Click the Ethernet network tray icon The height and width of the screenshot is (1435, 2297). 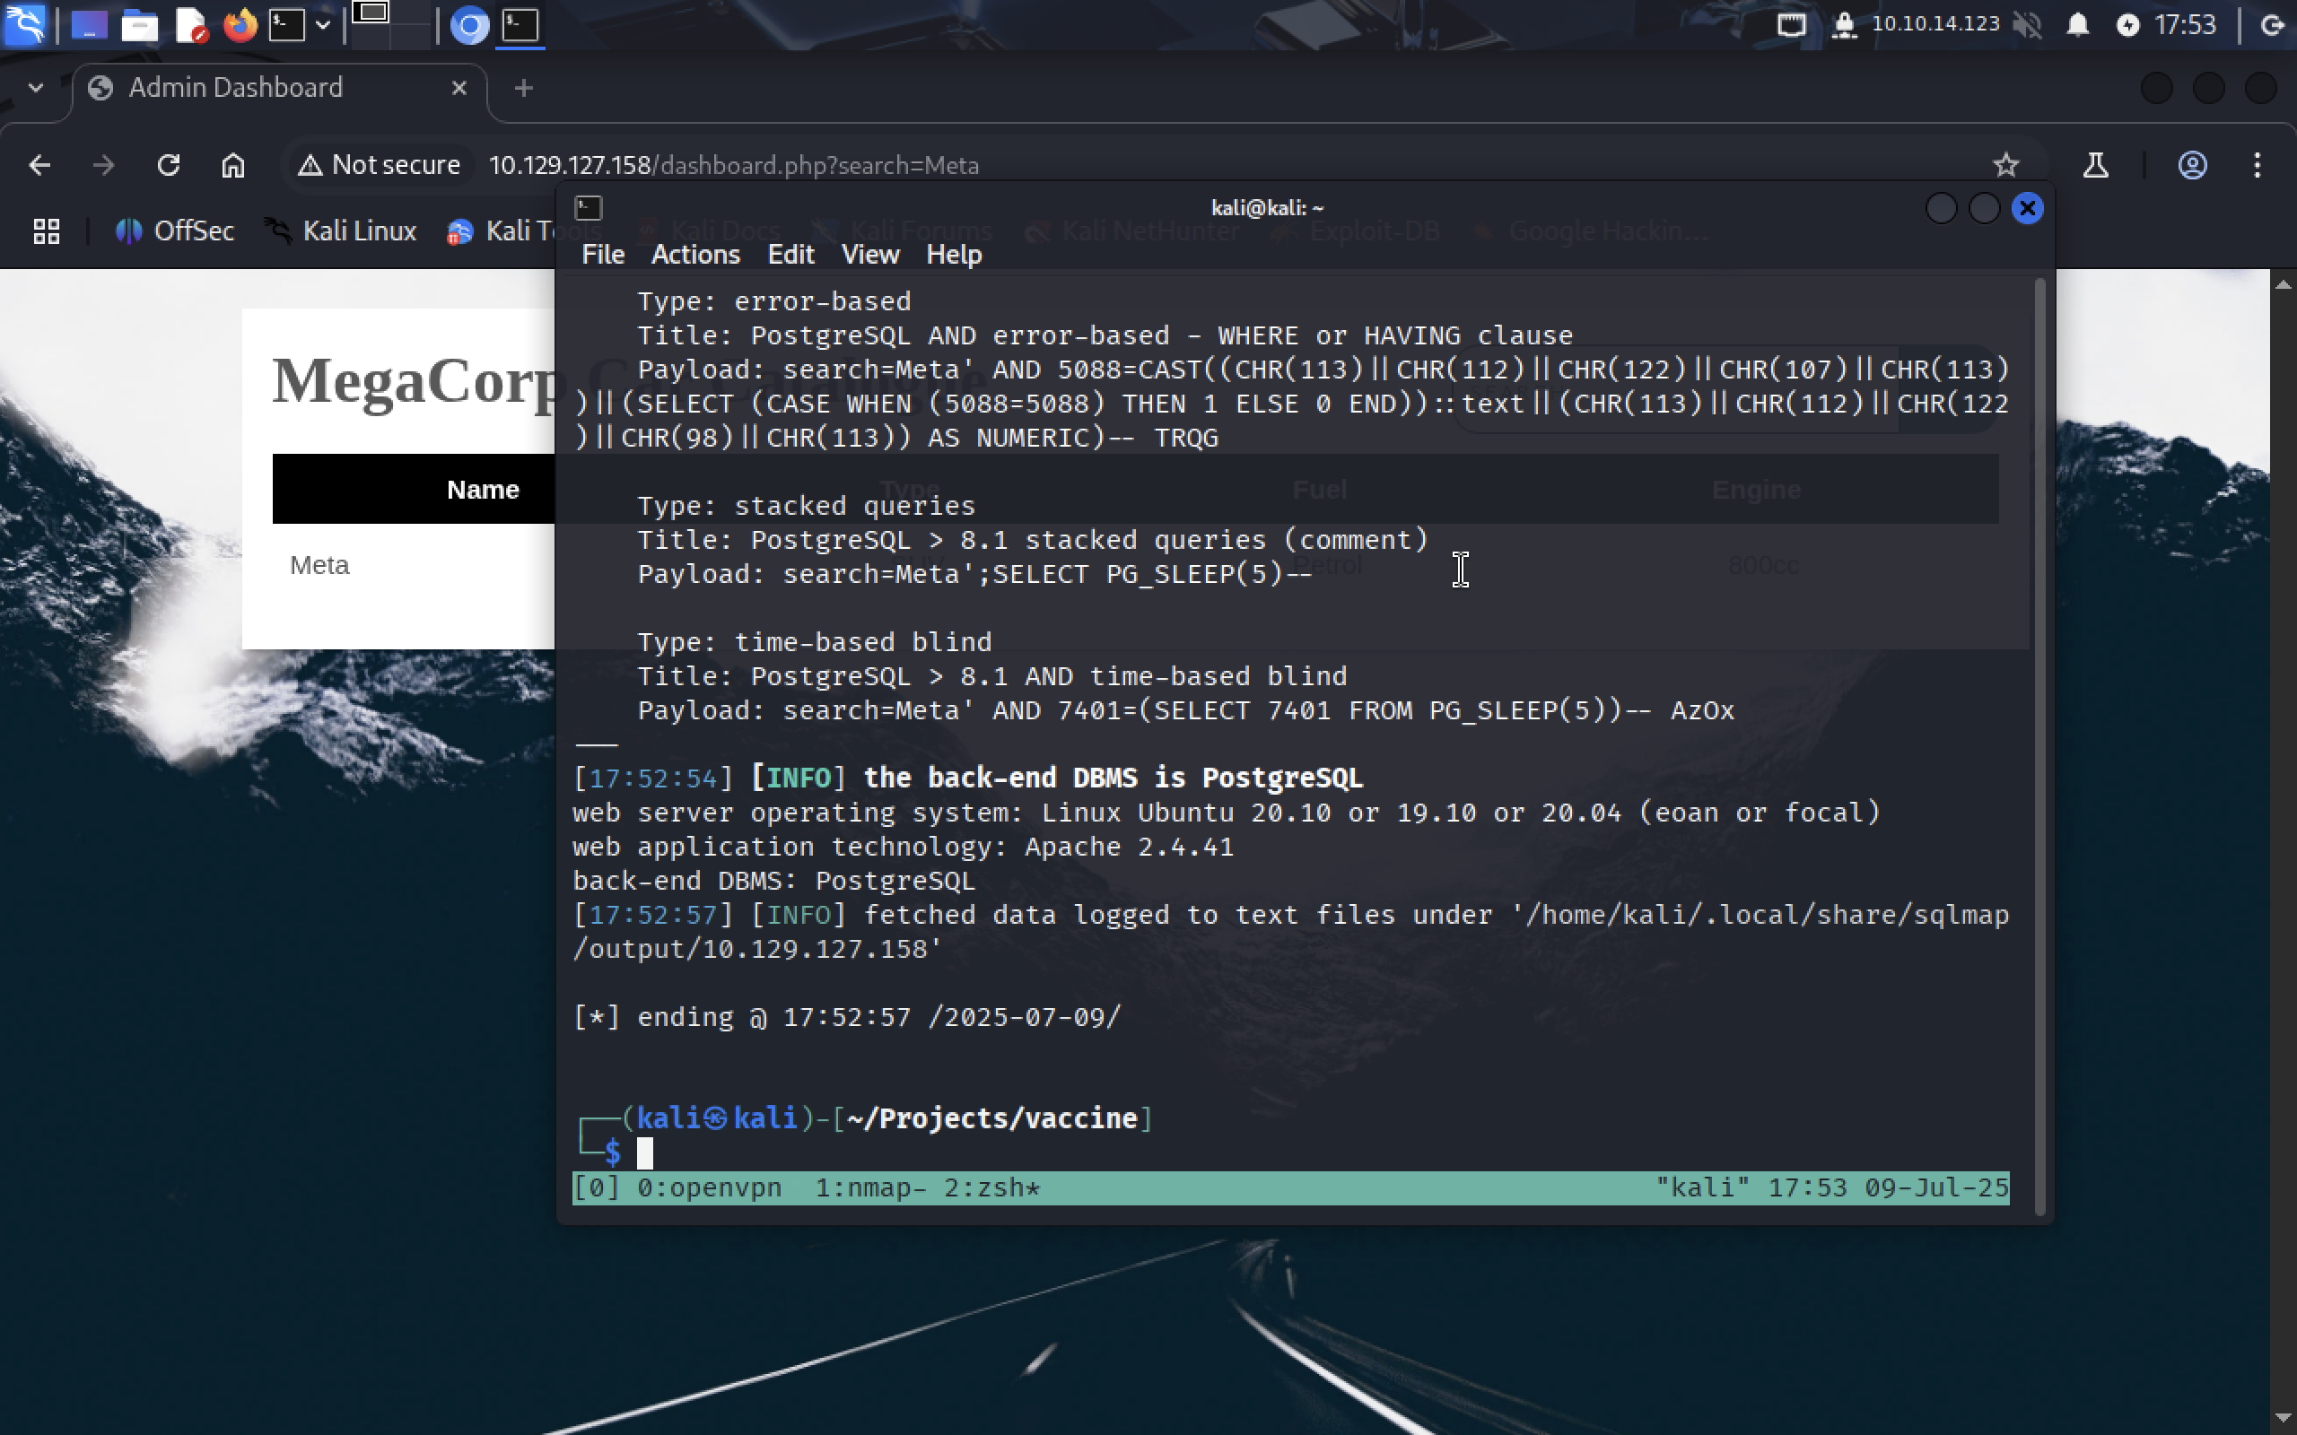1791,25
